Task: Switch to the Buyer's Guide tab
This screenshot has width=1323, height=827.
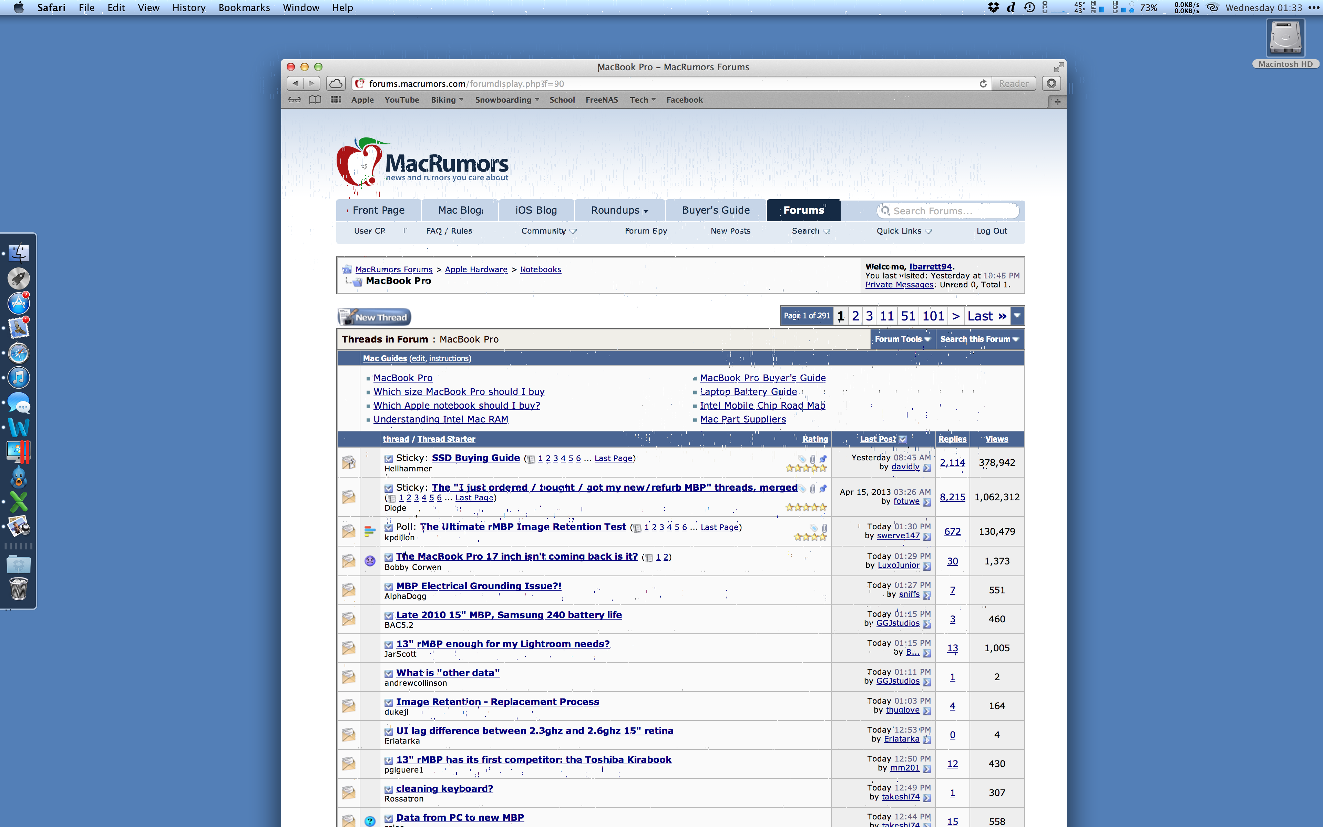Action: (x=716, y=210)
